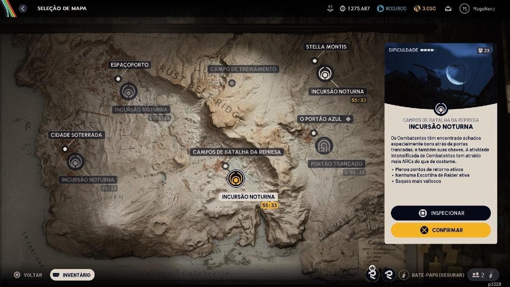
Task: Select the Stella Montis night raid icon
Action: [325, 74]
